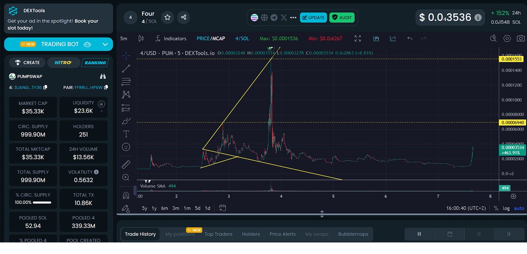View price info tooltip icon
The image size is (527, 254).
(x=478, y=18)
